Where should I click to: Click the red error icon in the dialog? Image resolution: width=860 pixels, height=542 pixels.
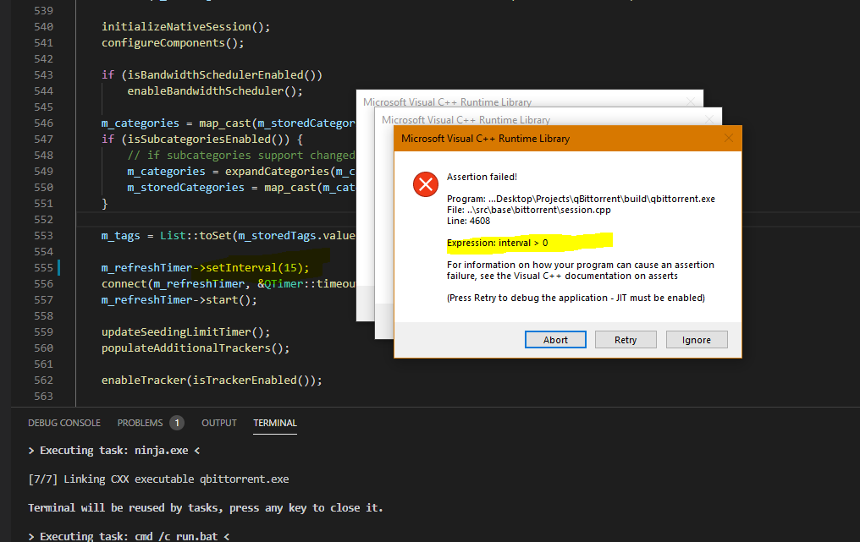pos(425,183)
